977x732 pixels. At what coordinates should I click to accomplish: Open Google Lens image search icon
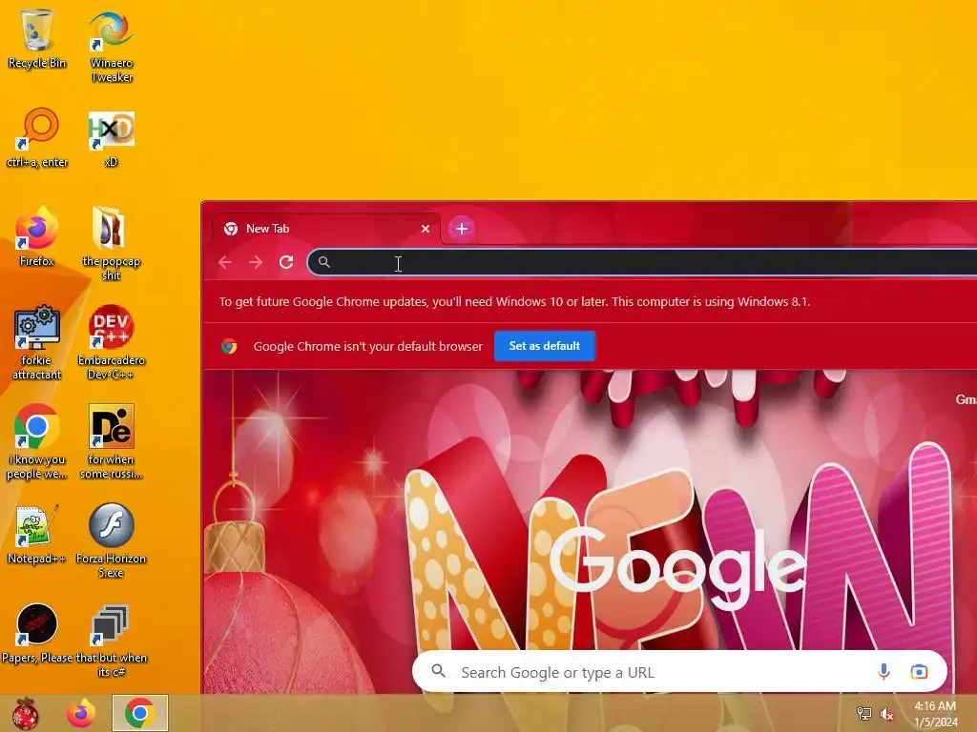[919, 672]
